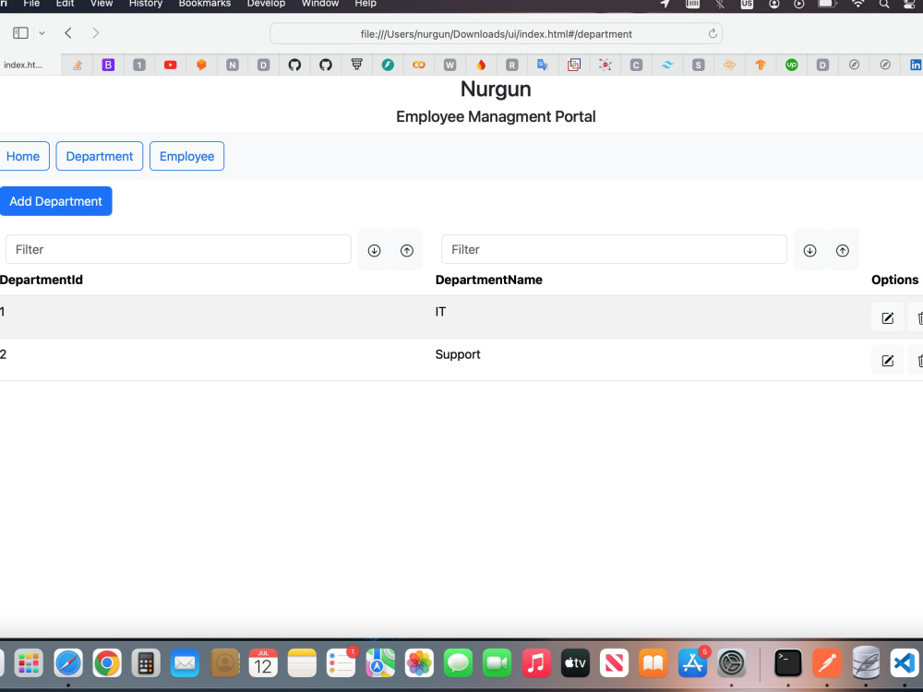Click the DepartmentId column header
The image size is (923, 692).
(42, 280)
